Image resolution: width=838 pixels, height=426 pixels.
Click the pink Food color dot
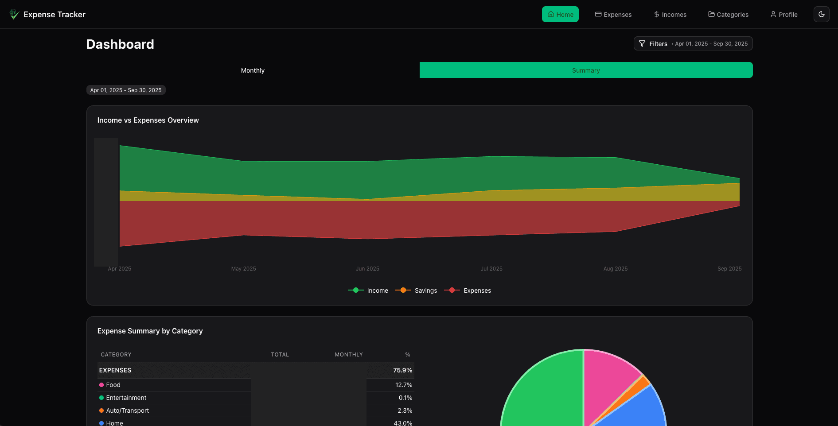[x=101, y=385]
